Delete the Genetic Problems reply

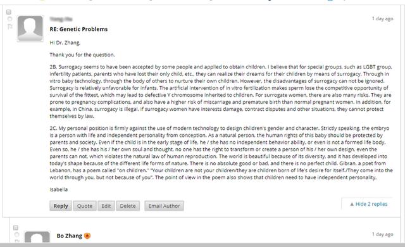128,206
